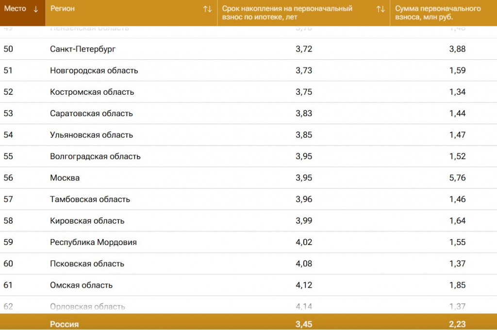Click Москва's down payment value 5,76
The image size is (497, 330).
tap(457, 178)
